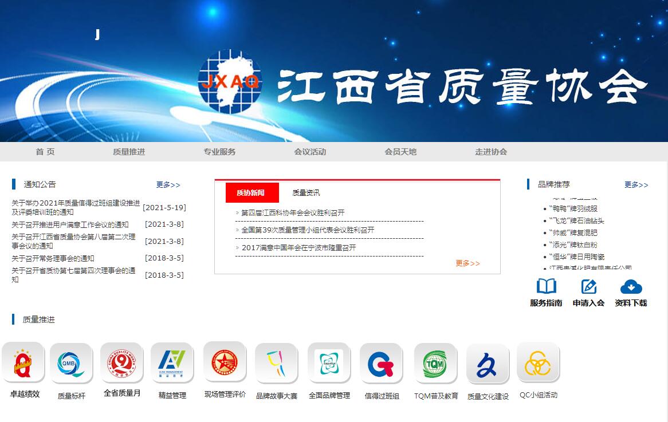The height and width of the screenshot is (422, 668).
Task: Select the 质协新闻 tab
Action: pos(252,193)
